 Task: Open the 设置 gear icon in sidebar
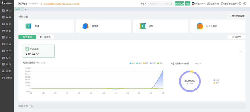coord(3,71)
